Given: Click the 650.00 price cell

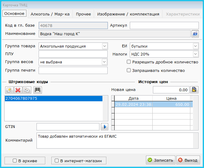Looking at the screenshot, I should click(x=171, y=104).
